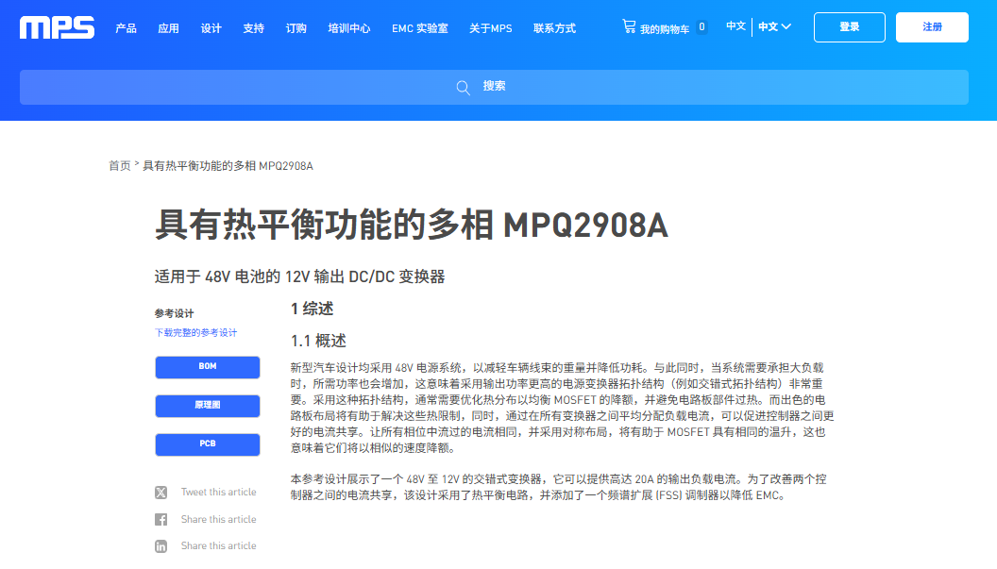Open the EMC 实验室 menu
997x569 pixels.
pyautogui.click(x=419, y=28)
